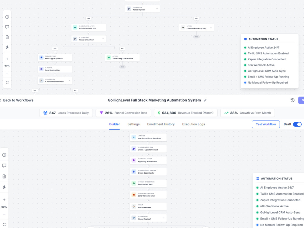This screenshot has width=304, height=228.
Task: Open version history via the clock-arrow icon
Action: [292, 100]
